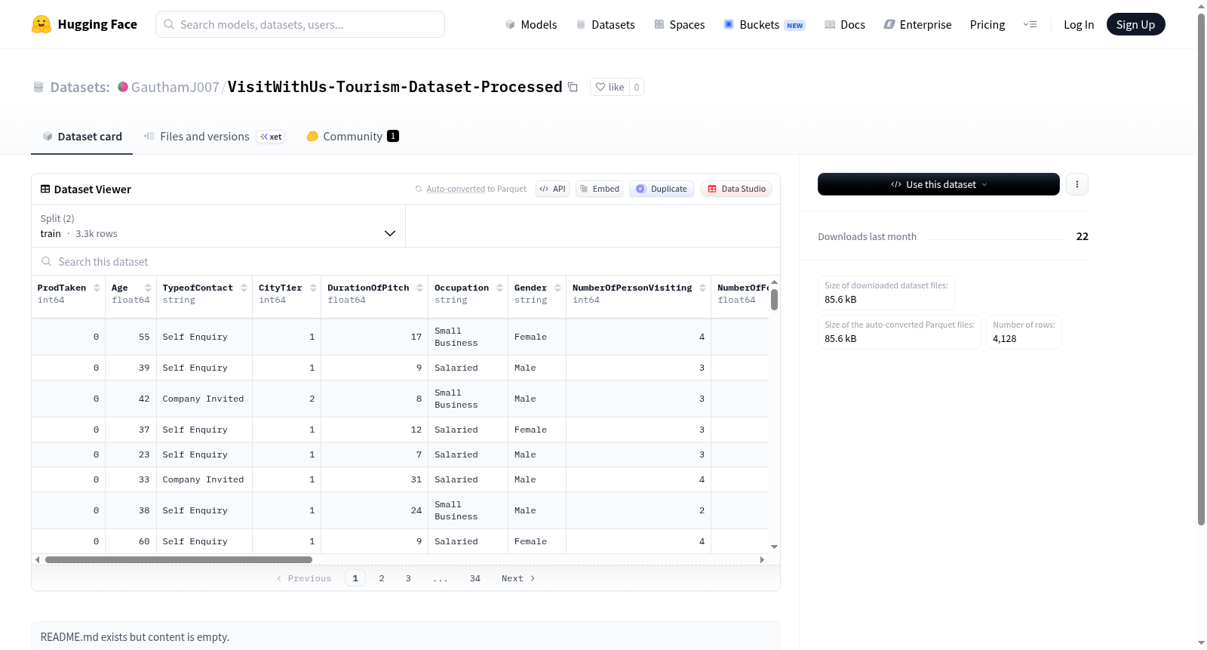Open the Docs page
1207x650 pixels.
pyautogui.click(x=845, y=25)
